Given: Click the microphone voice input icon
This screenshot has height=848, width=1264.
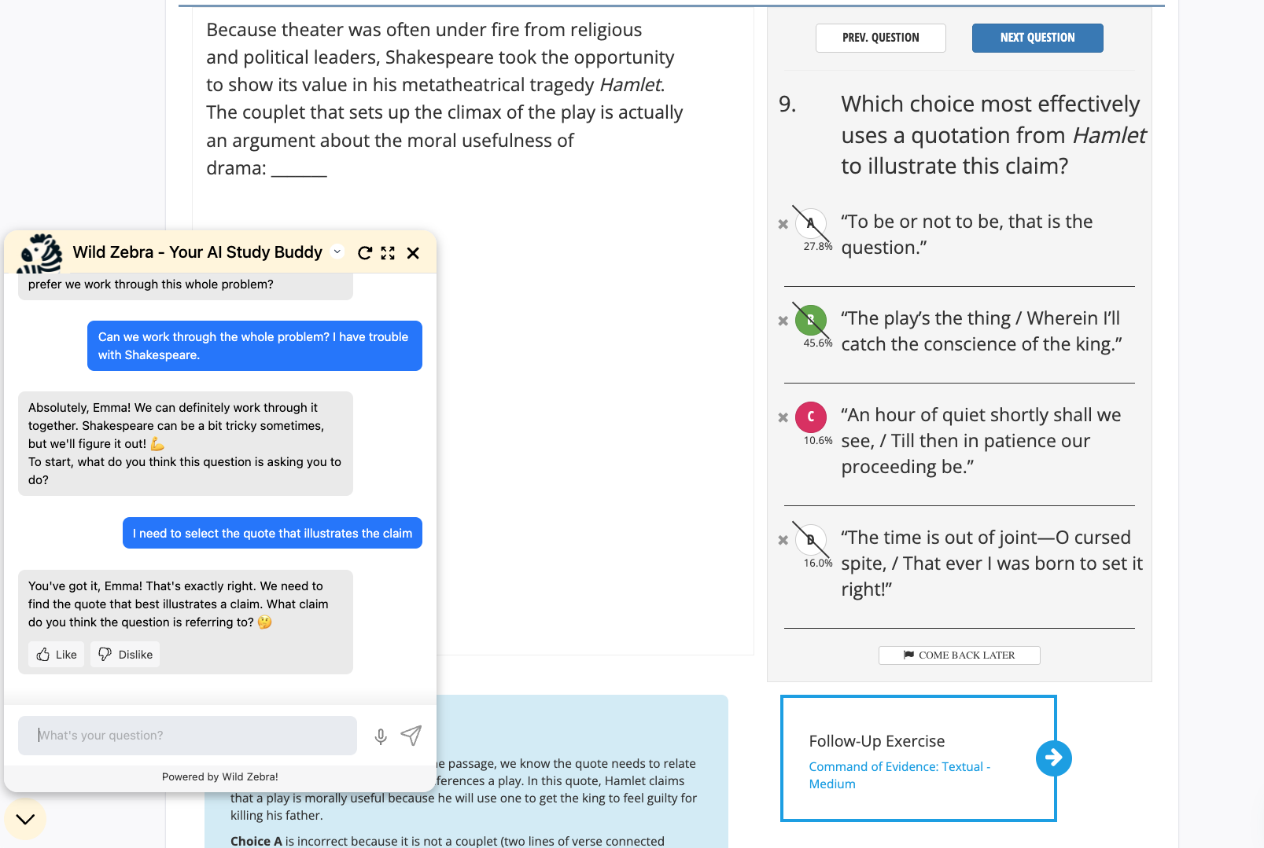Looking at the screenshot, I should [381, 736].
